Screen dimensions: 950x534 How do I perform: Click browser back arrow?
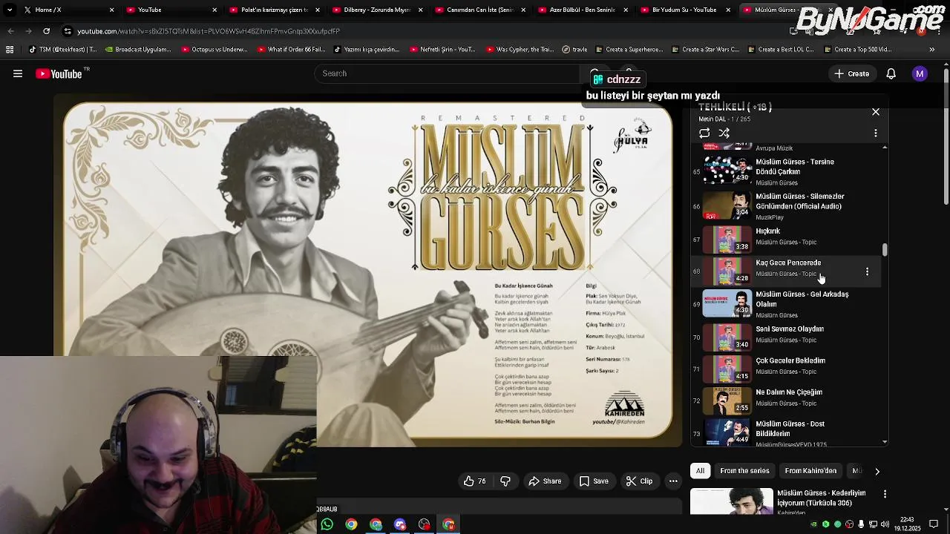[x=11, y=31]
